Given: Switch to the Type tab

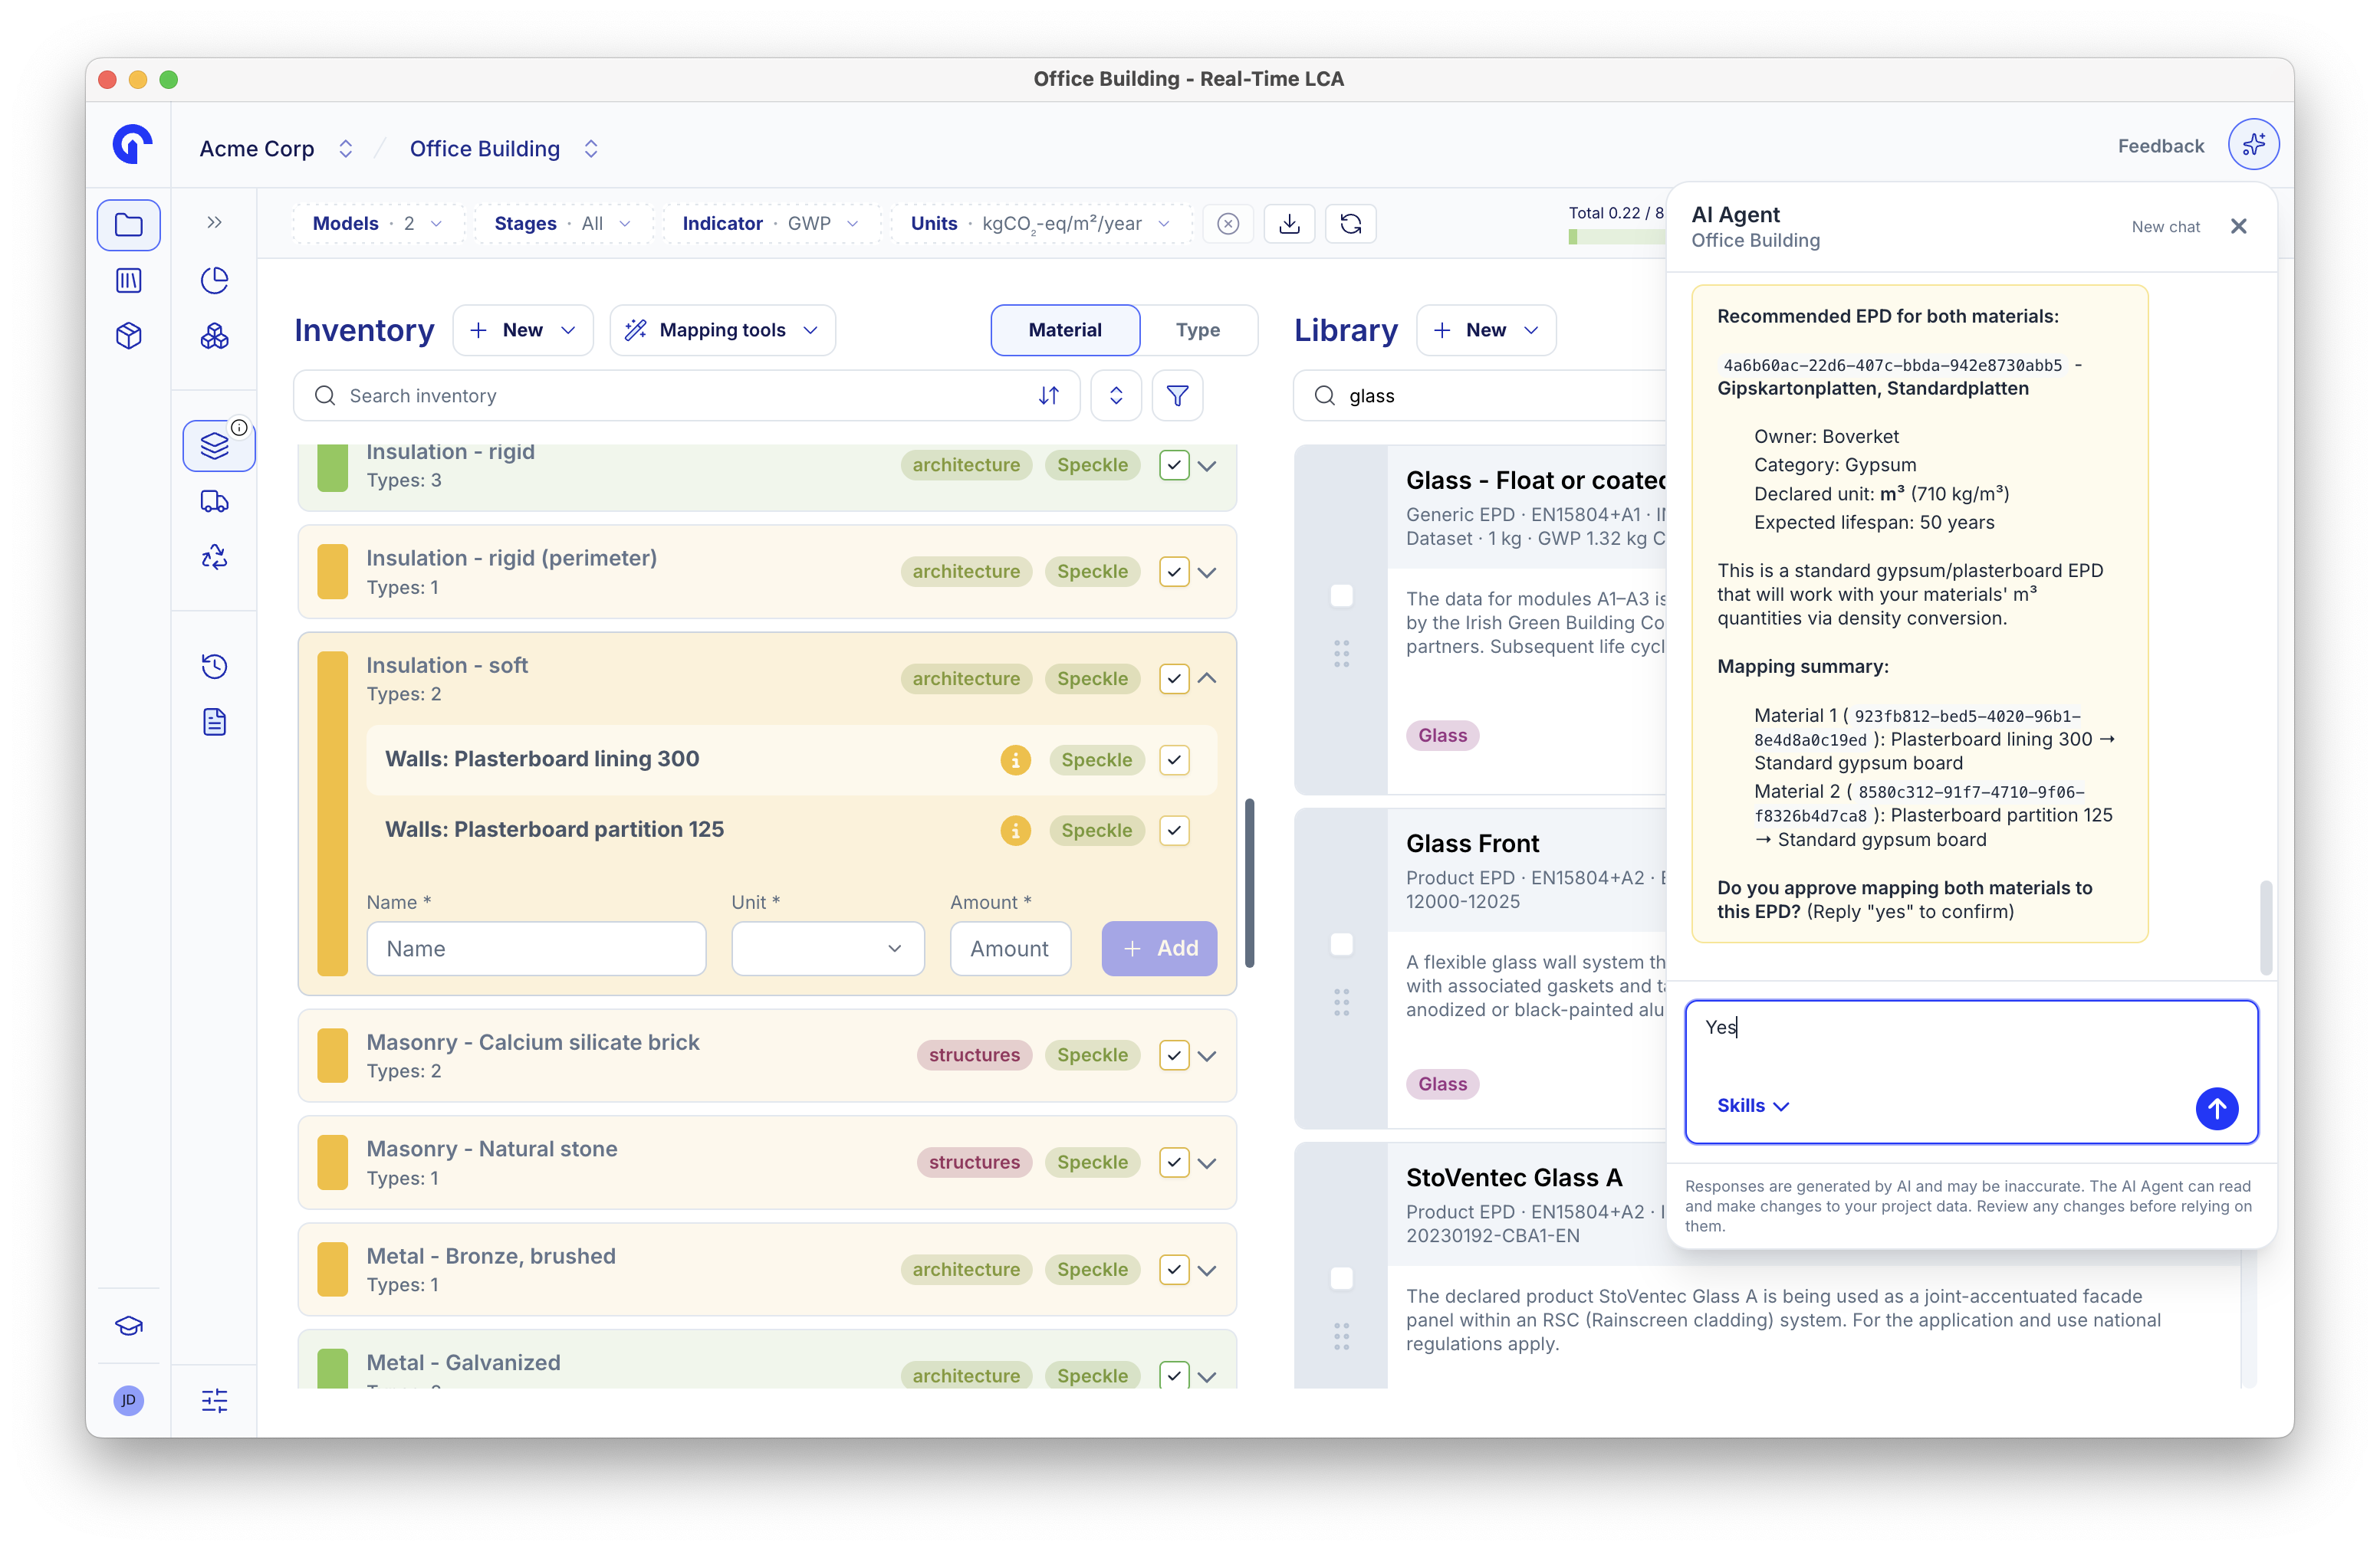Looking at the screenshot, I should [x=1197, y=331].
